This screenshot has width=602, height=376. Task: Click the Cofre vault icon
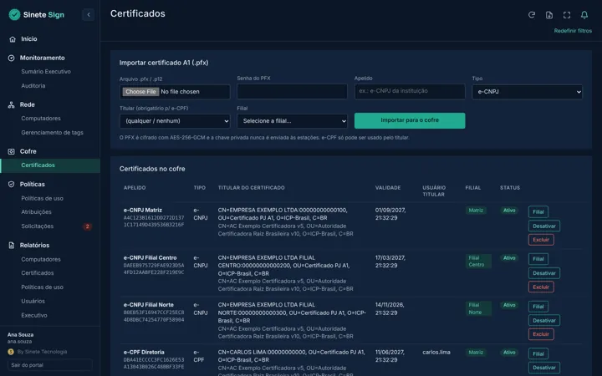[11, 151]
